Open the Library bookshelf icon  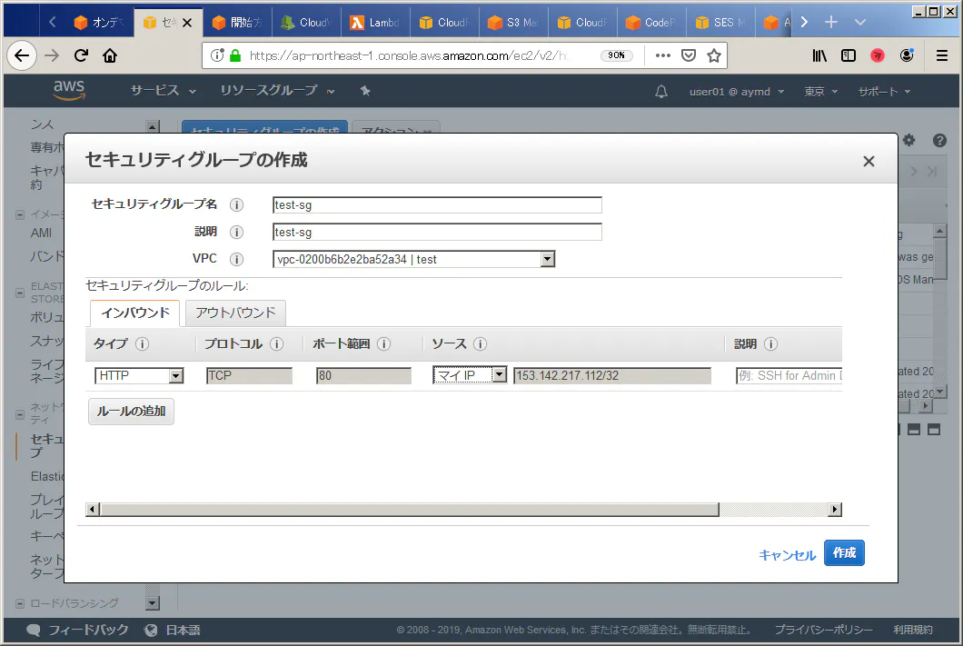pos(819,56)
